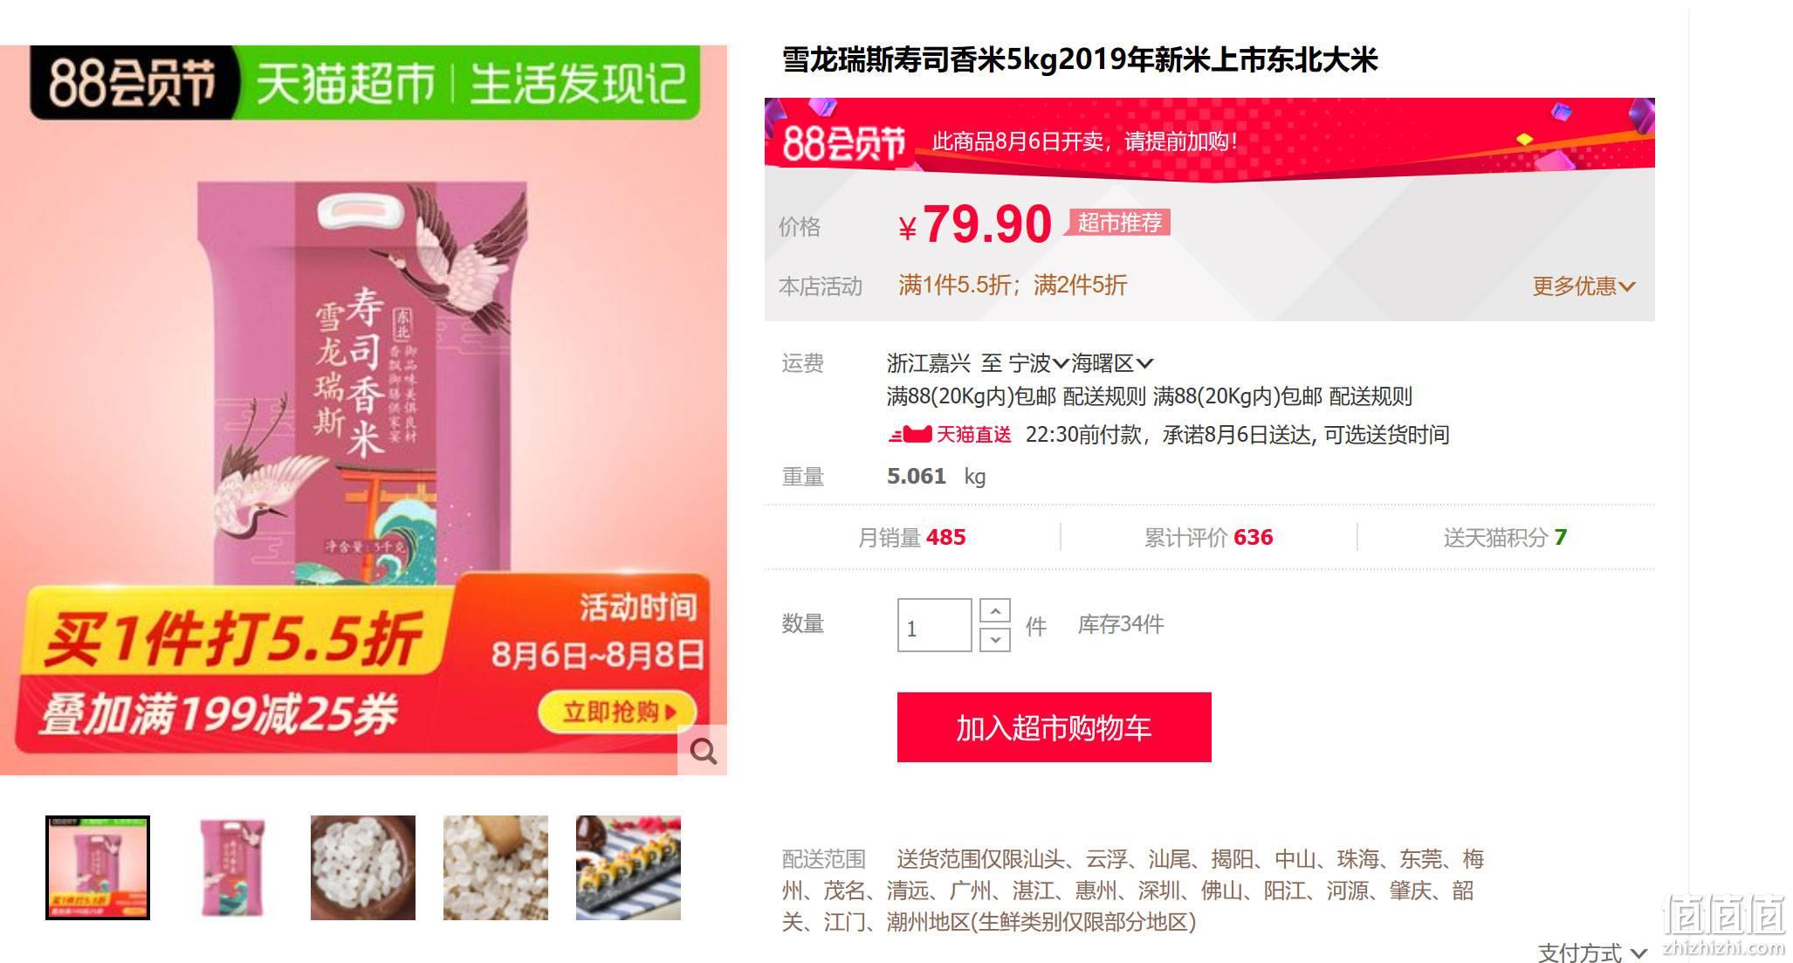The height and width of the screenshot is (963, 1793).
Task: Expand the 支付方式 payment options
Action: pos(1591,952)
